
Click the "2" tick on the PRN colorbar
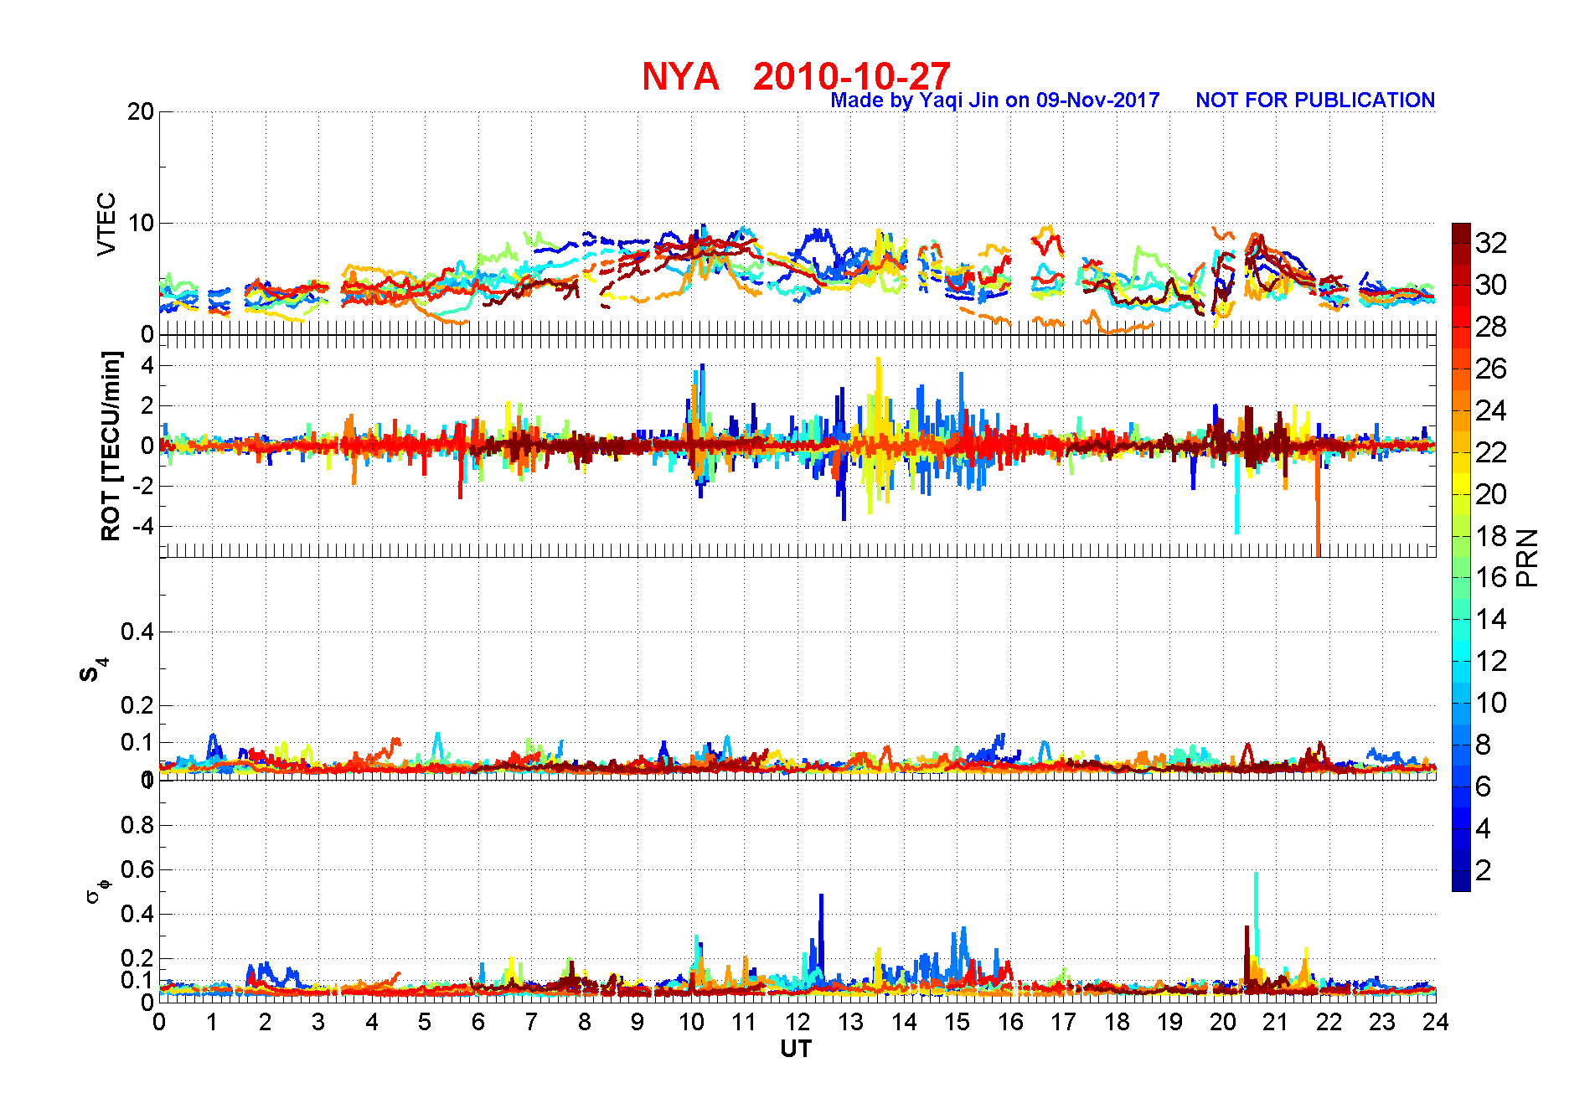(1484, 870)
